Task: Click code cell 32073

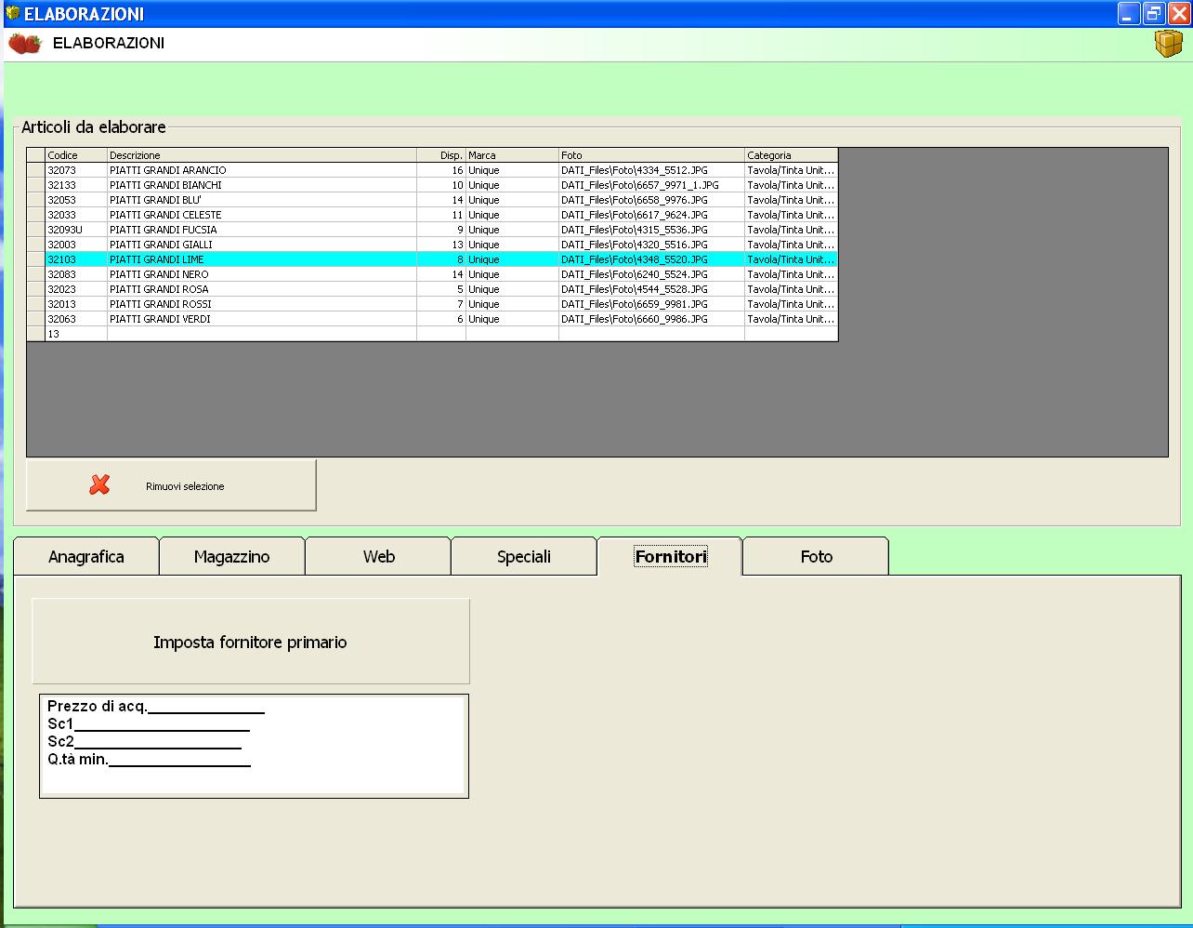Action: (x=76, y=170)
